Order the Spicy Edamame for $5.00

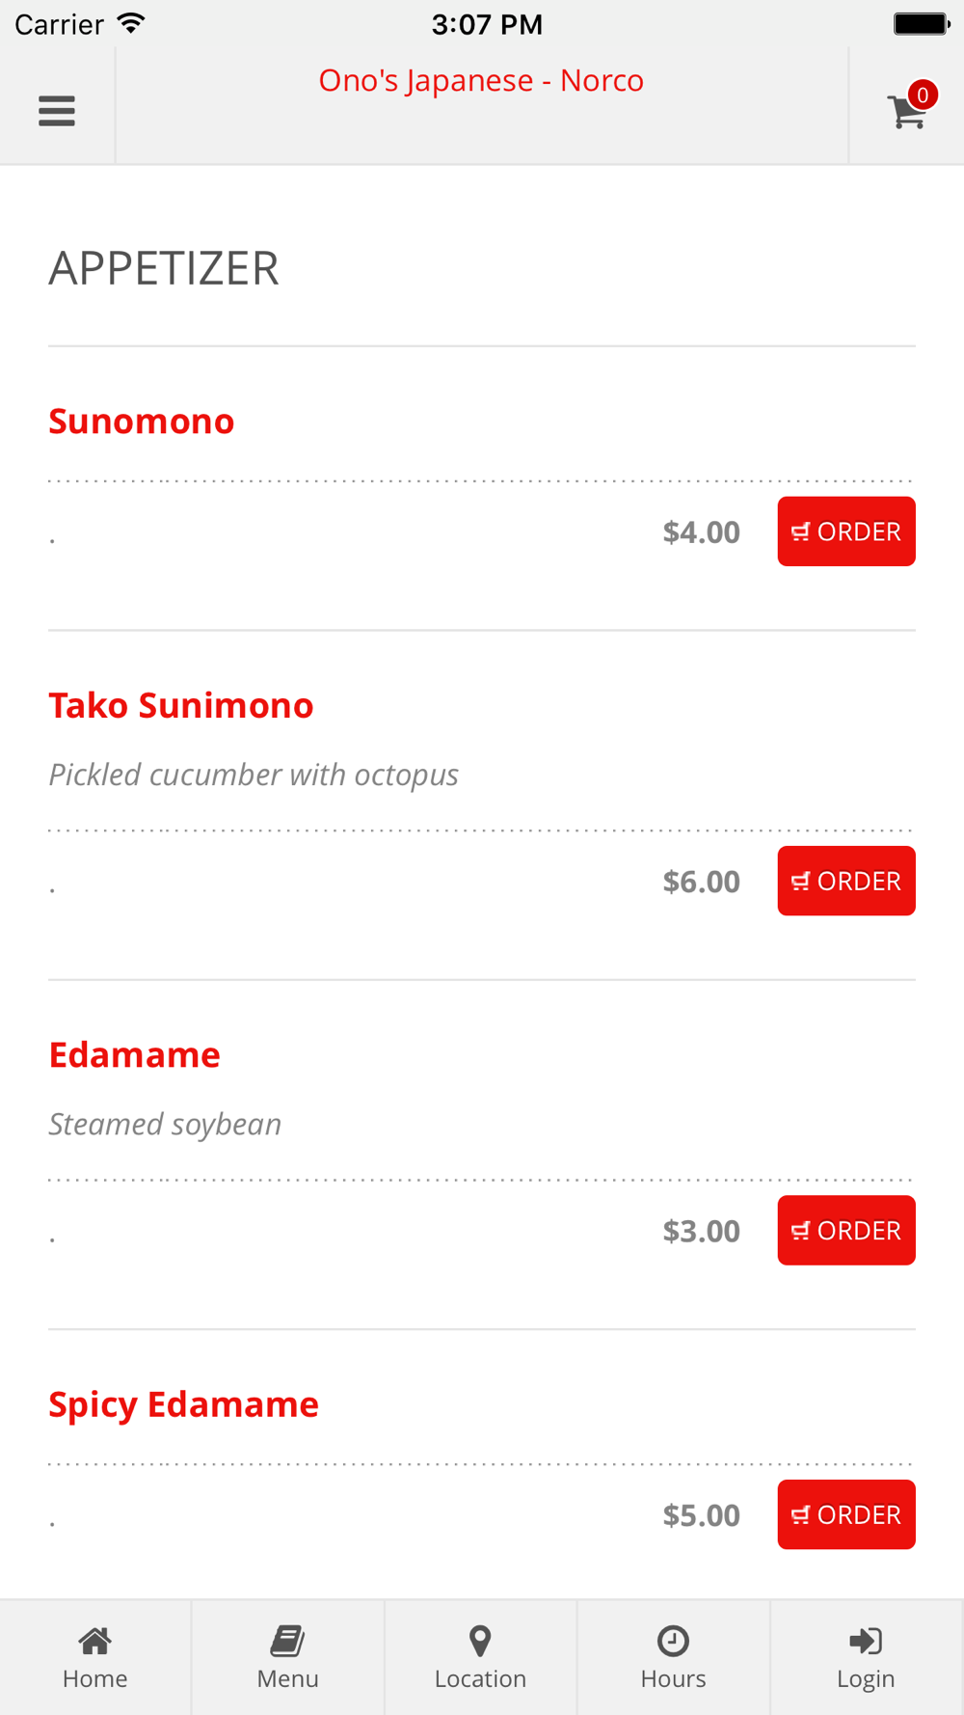point(846,1514)
